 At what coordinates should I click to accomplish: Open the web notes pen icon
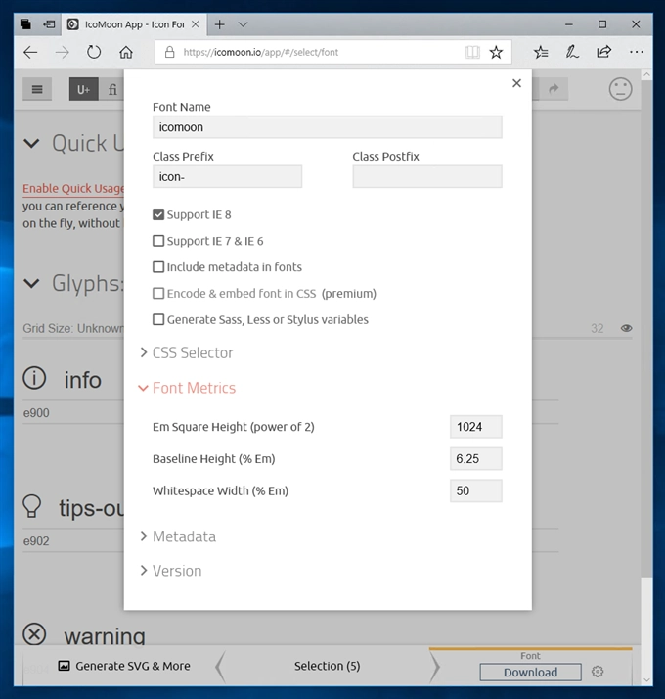(572, 52)
